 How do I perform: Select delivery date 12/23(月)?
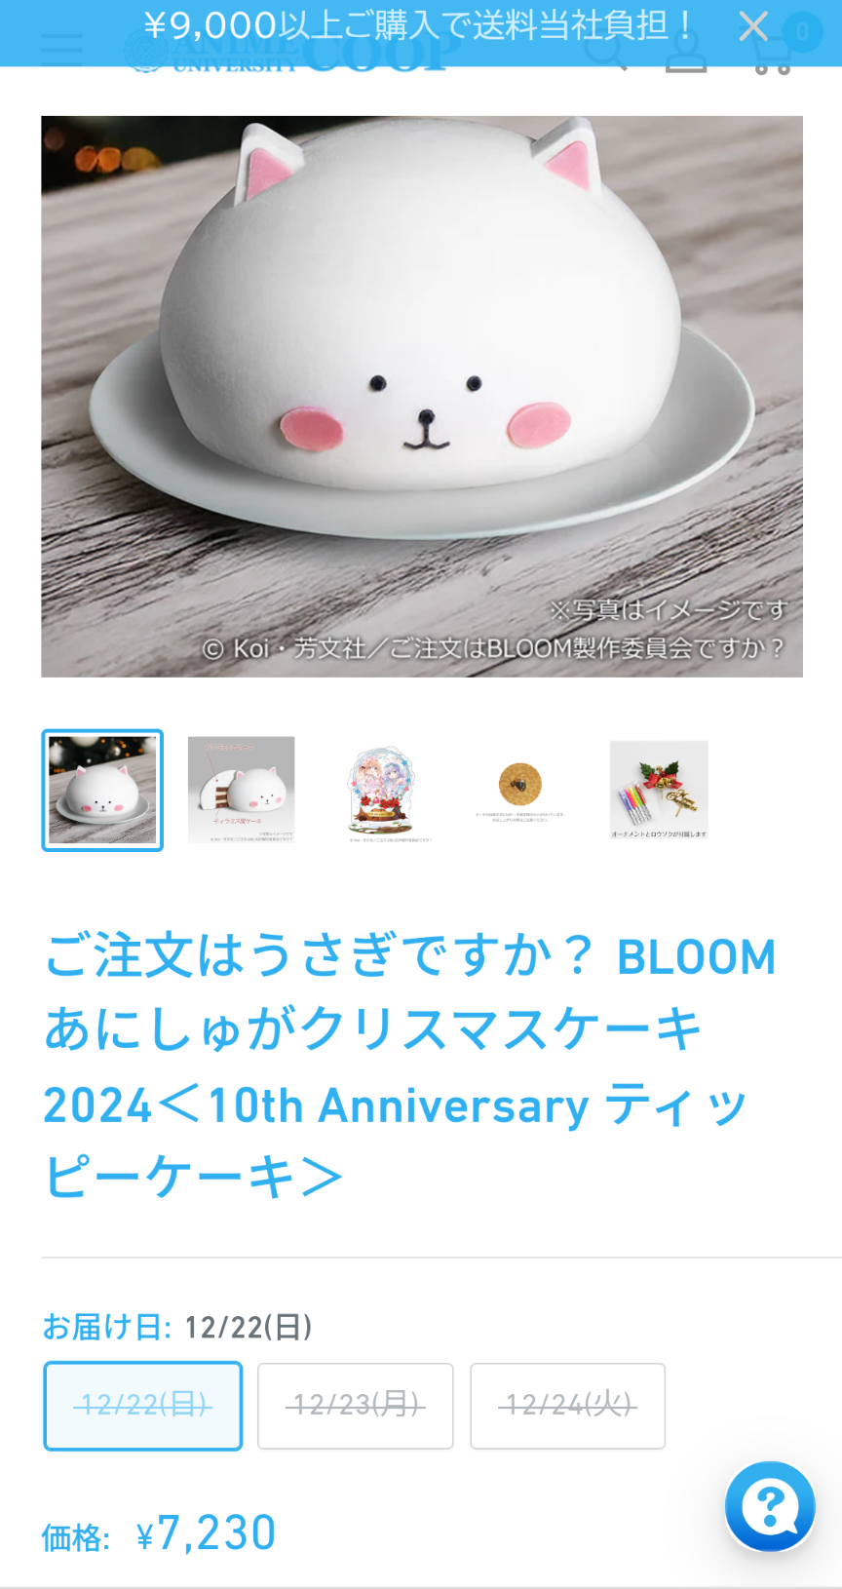pyautogui.click(x=356, y=1406)
